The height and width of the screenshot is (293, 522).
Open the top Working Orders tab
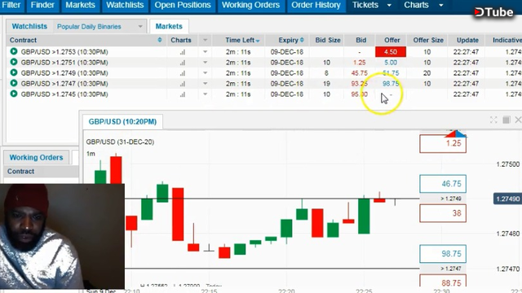250,6
